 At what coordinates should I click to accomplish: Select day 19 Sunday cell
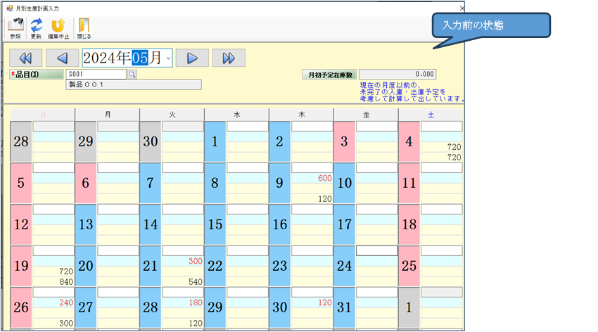point(21,266)
